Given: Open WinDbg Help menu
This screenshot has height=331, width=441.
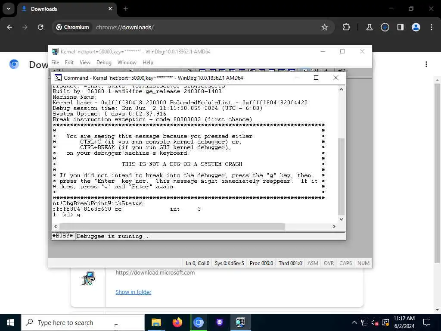Looking at the screenshot, I should (x=148, y=62).
